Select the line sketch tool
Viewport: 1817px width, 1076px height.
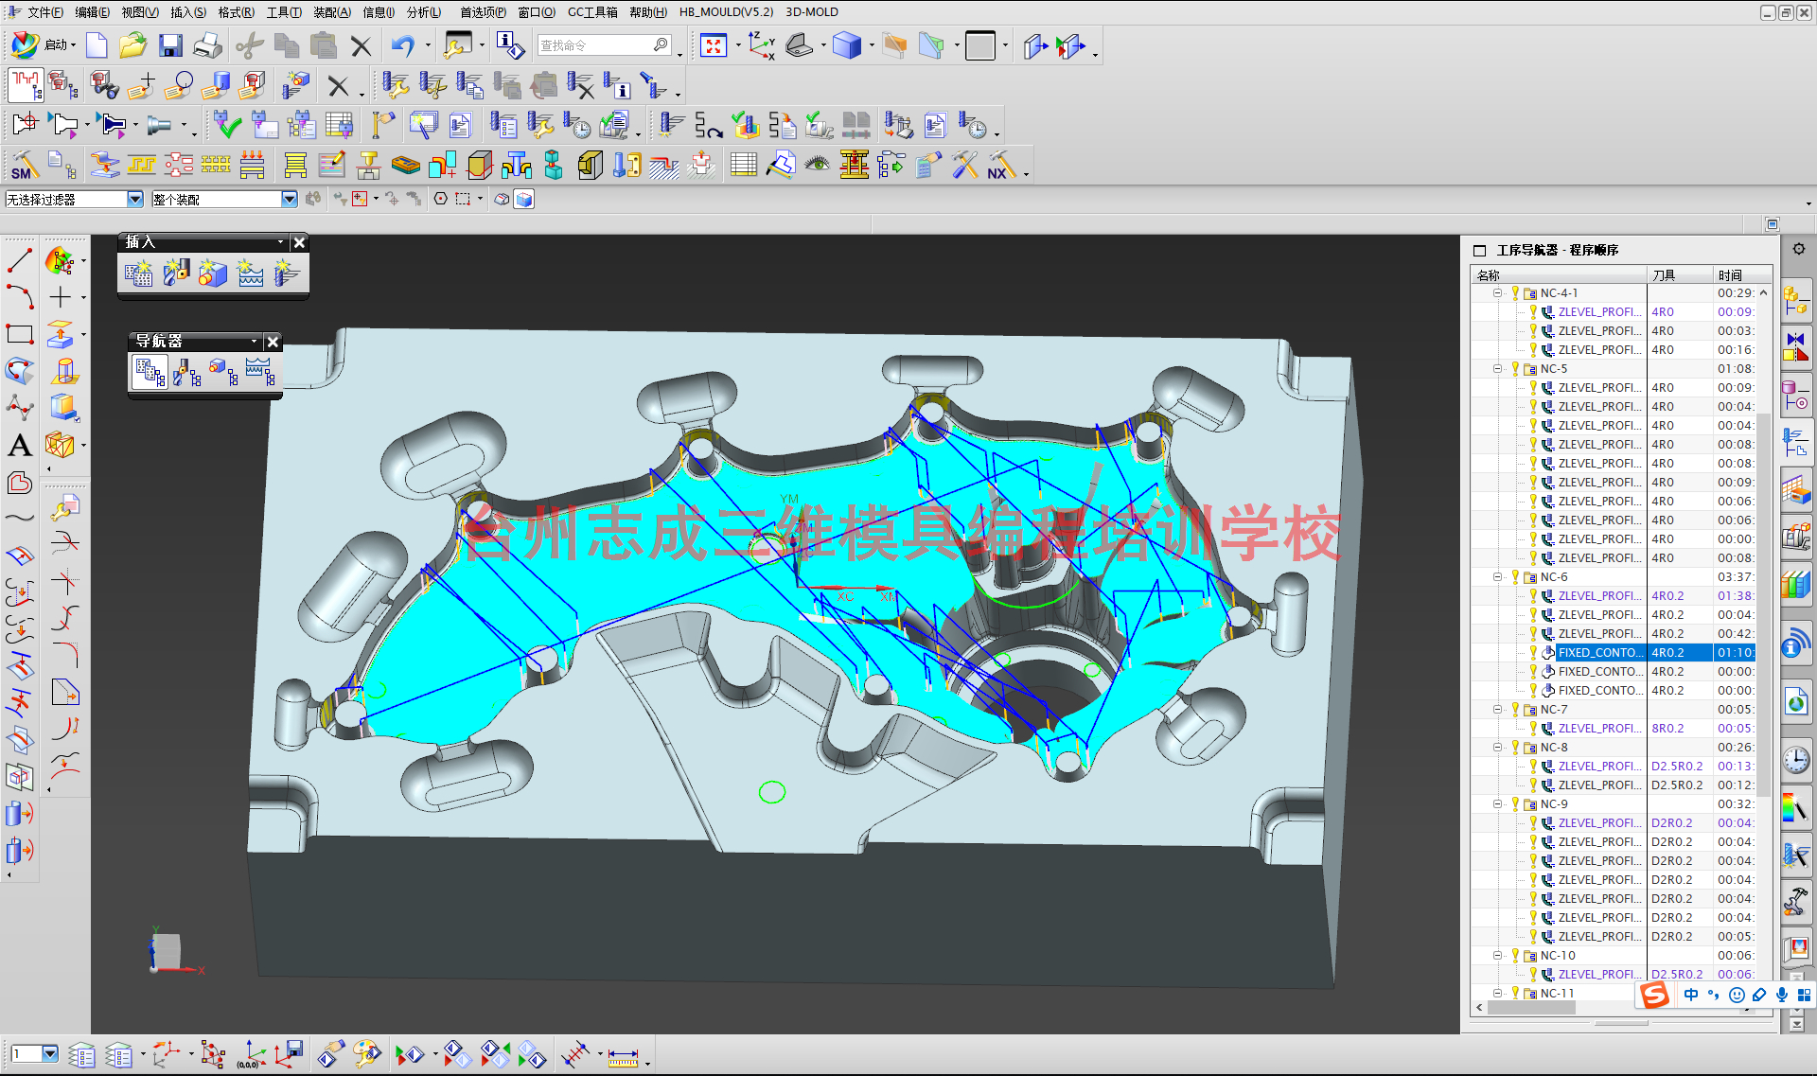tap(20, 259)
